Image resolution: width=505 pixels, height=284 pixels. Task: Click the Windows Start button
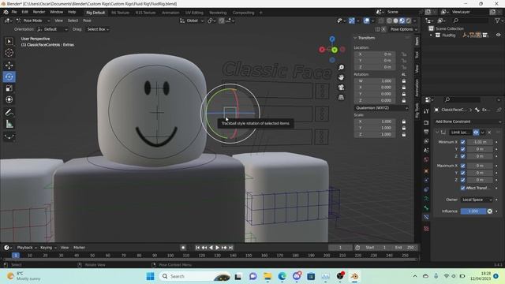[x=150, y=276]
